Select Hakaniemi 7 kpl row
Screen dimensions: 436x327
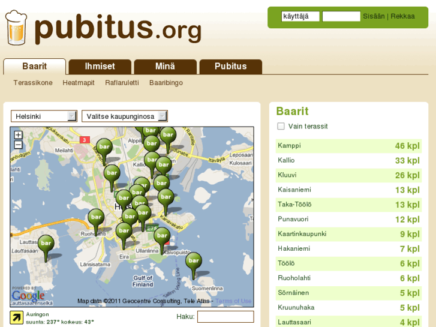click(348, 249)
